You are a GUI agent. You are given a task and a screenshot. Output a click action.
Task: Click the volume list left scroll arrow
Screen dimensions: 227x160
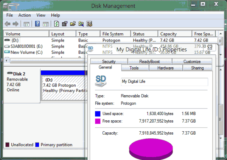[x=6, y=61]
